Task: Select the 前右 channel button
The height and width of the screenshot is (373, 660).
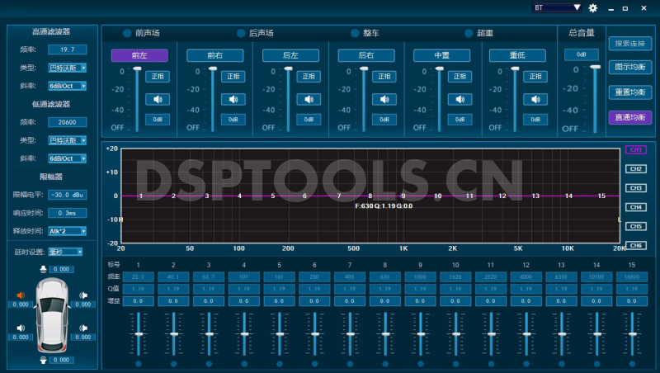Action: click(x=215, y=55)
